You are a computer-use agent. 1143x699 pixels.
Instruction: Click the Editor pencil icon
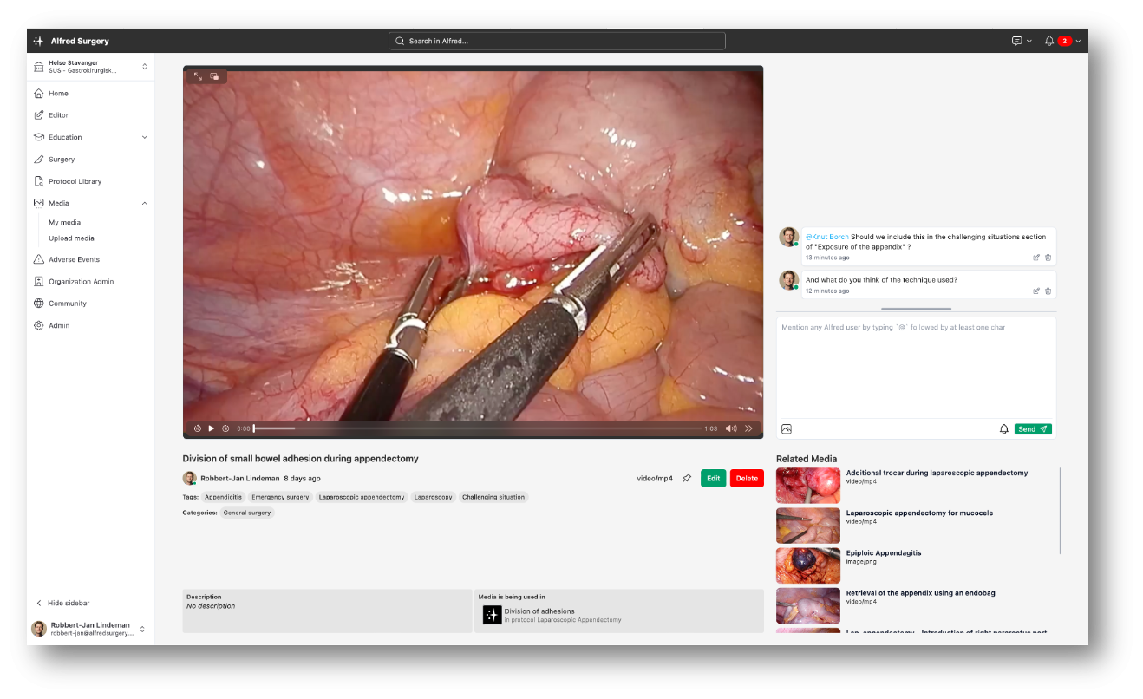(38, 115)
